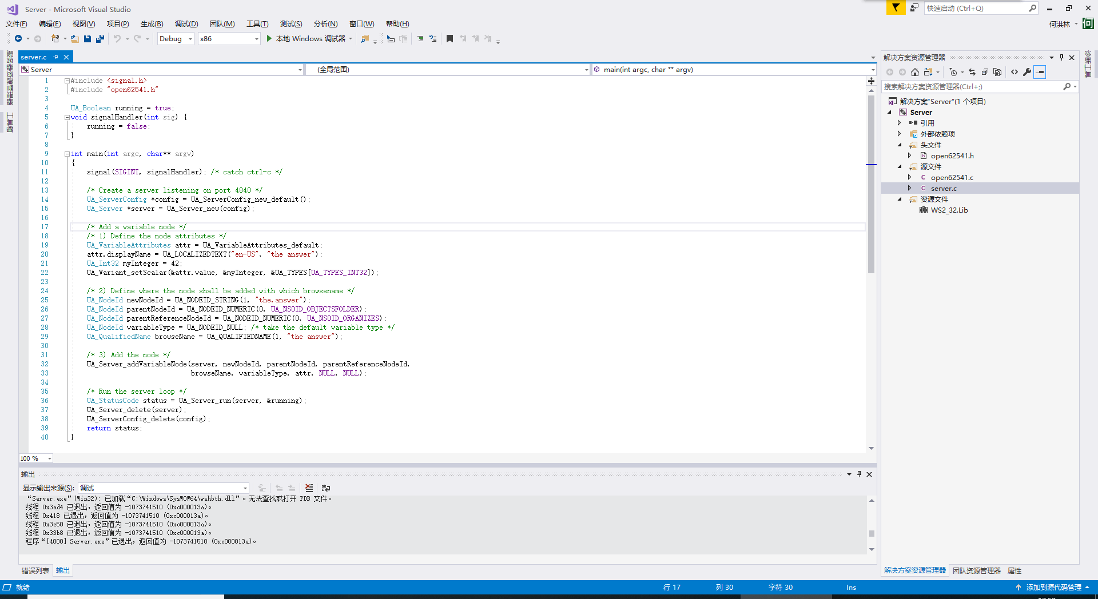Click the New Project icon in toolbar
The image size is (1098, 599).
tap(55, 38)
